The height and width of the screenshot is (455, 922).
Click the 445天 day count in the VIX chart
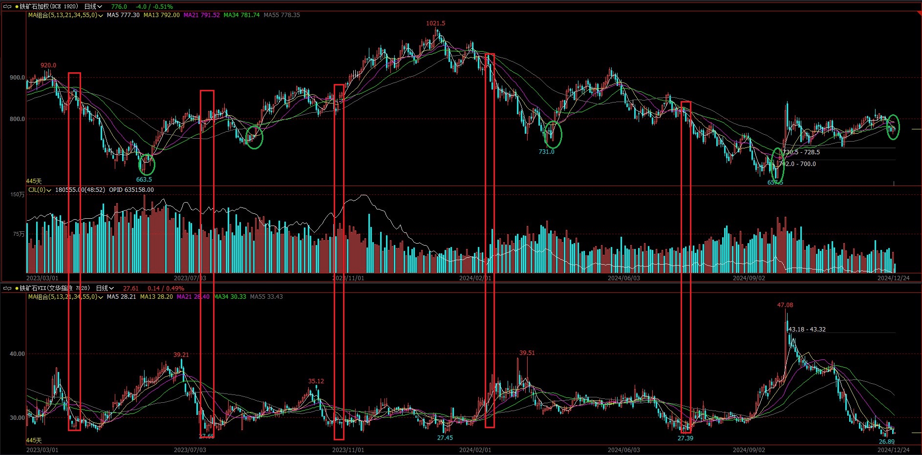pyautogui.click(x=34, y=441)
